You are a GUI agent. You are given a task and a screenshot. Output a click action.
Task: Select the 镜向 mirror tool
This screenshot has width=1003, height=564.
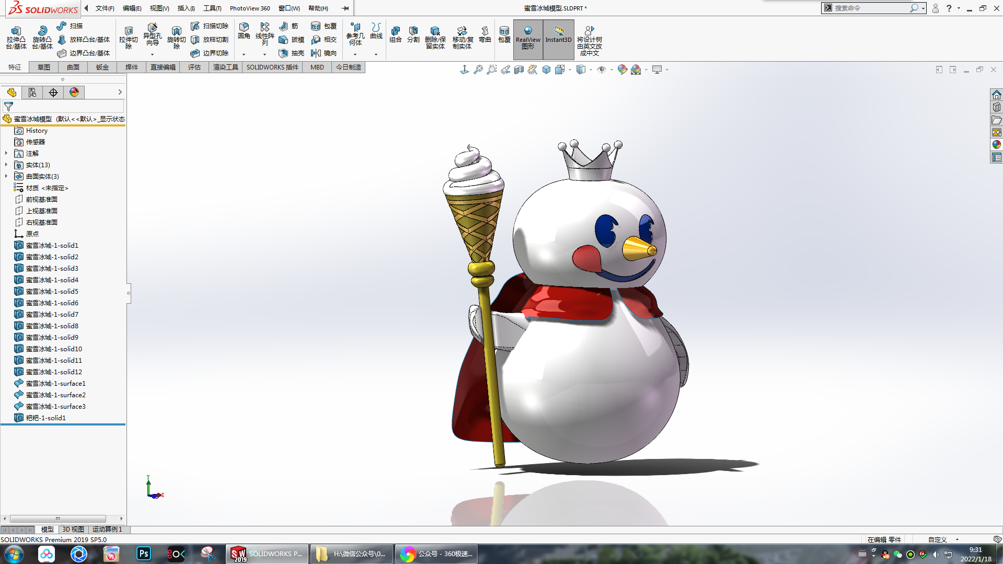tap(324, 53)
